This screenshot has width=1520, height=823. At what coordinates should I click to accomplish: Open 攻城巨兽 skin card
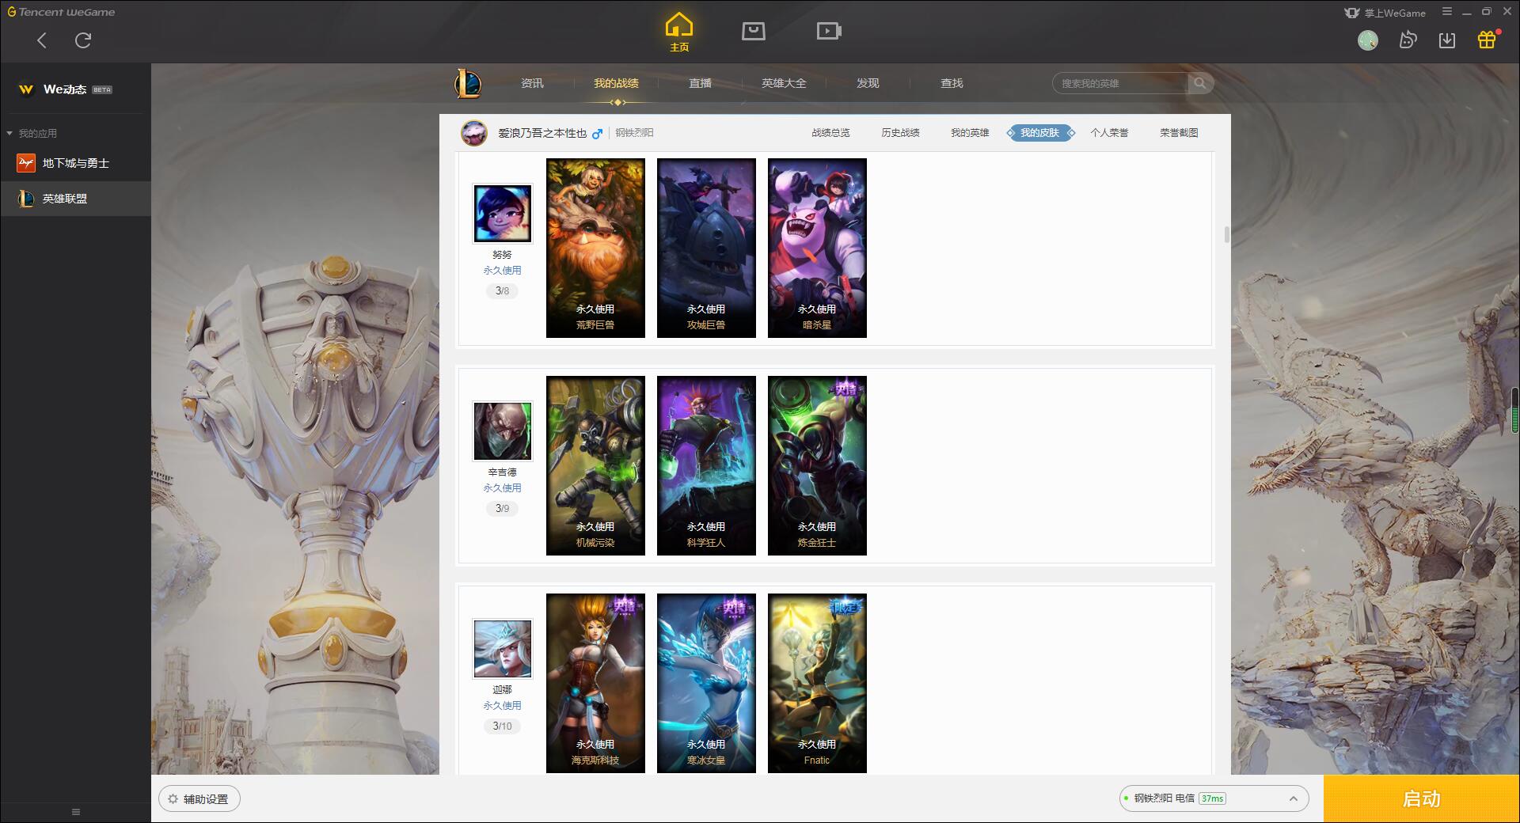click(706, 248)
